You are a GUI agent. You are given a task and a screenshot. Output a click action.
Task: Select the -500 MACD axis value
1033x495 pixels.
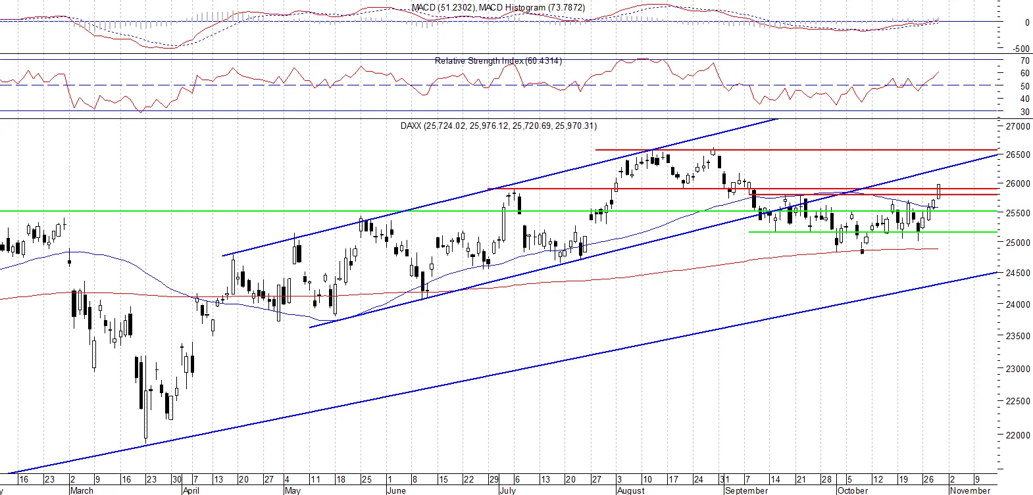[1021, 49]
